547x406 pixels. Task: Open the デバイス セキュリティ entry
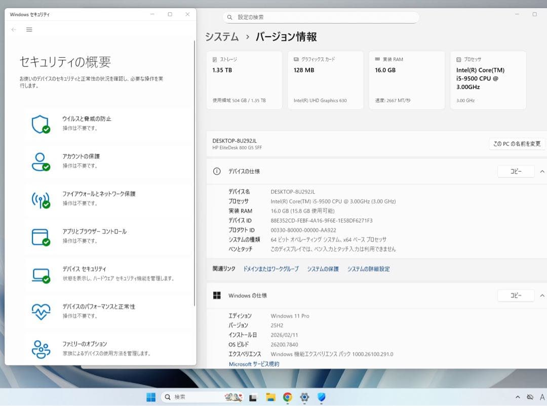tap(108, 274)
